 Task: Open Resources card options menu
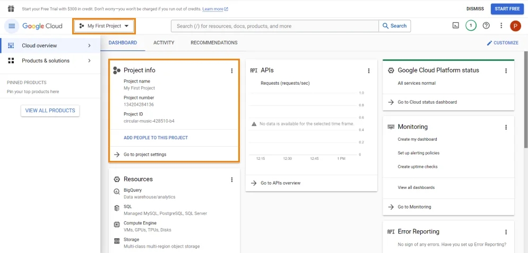(x=232, y=180)
